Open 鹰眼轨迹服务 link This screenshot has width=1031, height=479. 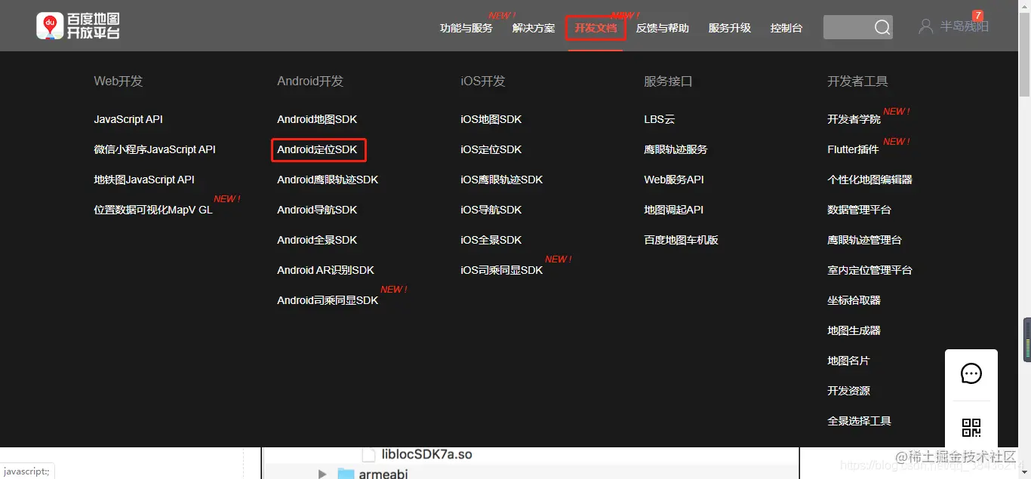[676, 149]
